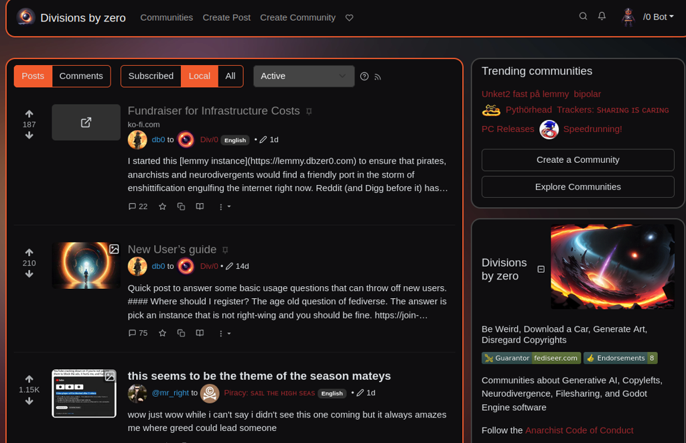686x443 pixels.
Task: Open Create Post page
Action: (x=226, y=17)
